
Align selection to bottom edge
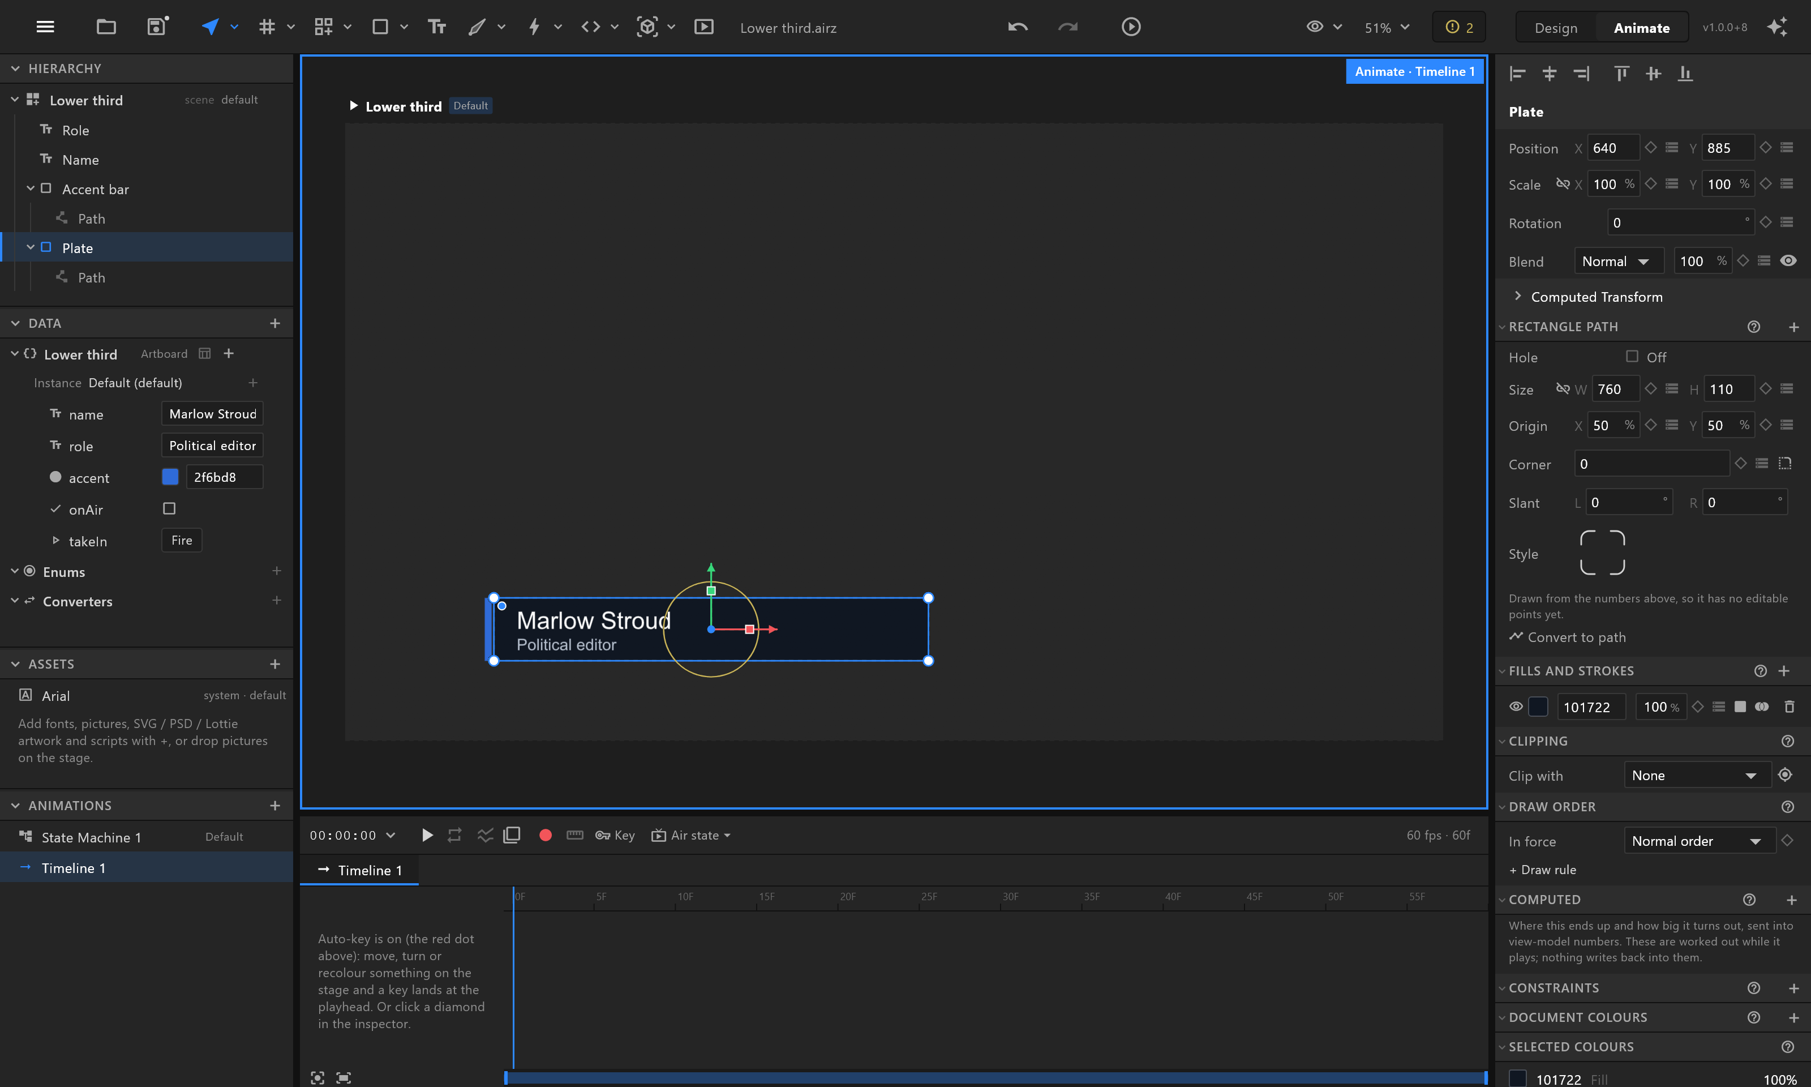(1685, 73)
